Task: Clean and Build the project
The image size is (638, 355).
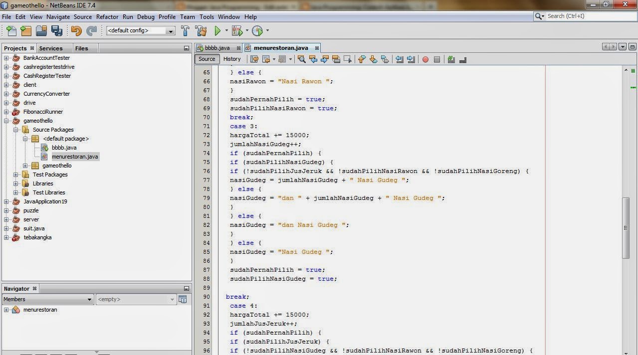Action: pyautogui.click(x=201, y=30)
